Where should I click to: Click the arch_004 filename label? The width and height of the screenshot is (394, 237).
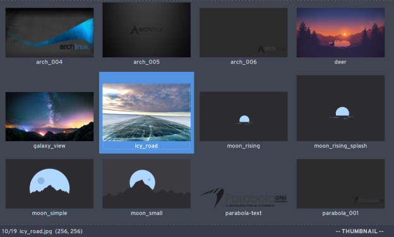click(49, 62)
